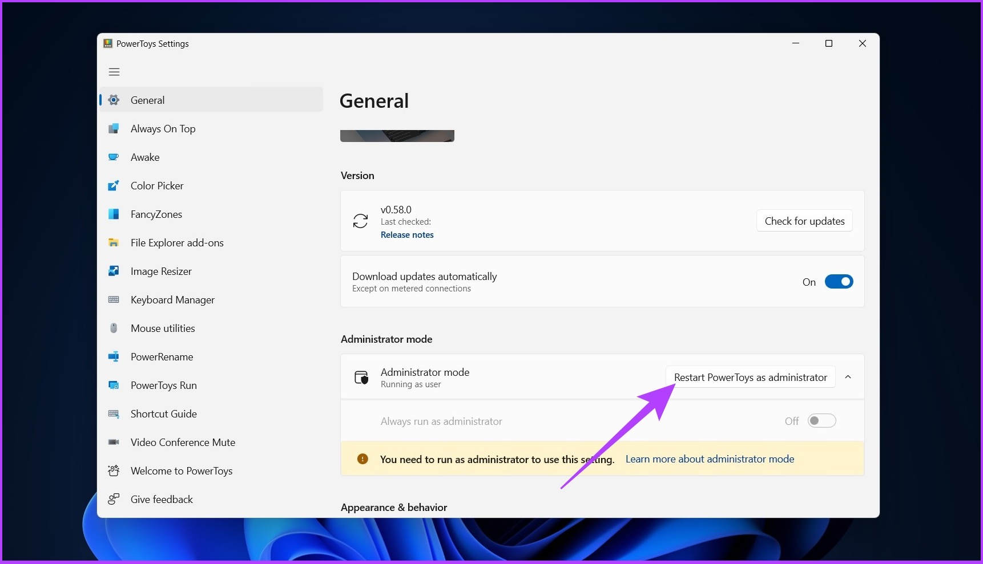Click the orange warning icon
This screenshot has width=983, height=564.
pyautogui.click(x=362, y=458)
